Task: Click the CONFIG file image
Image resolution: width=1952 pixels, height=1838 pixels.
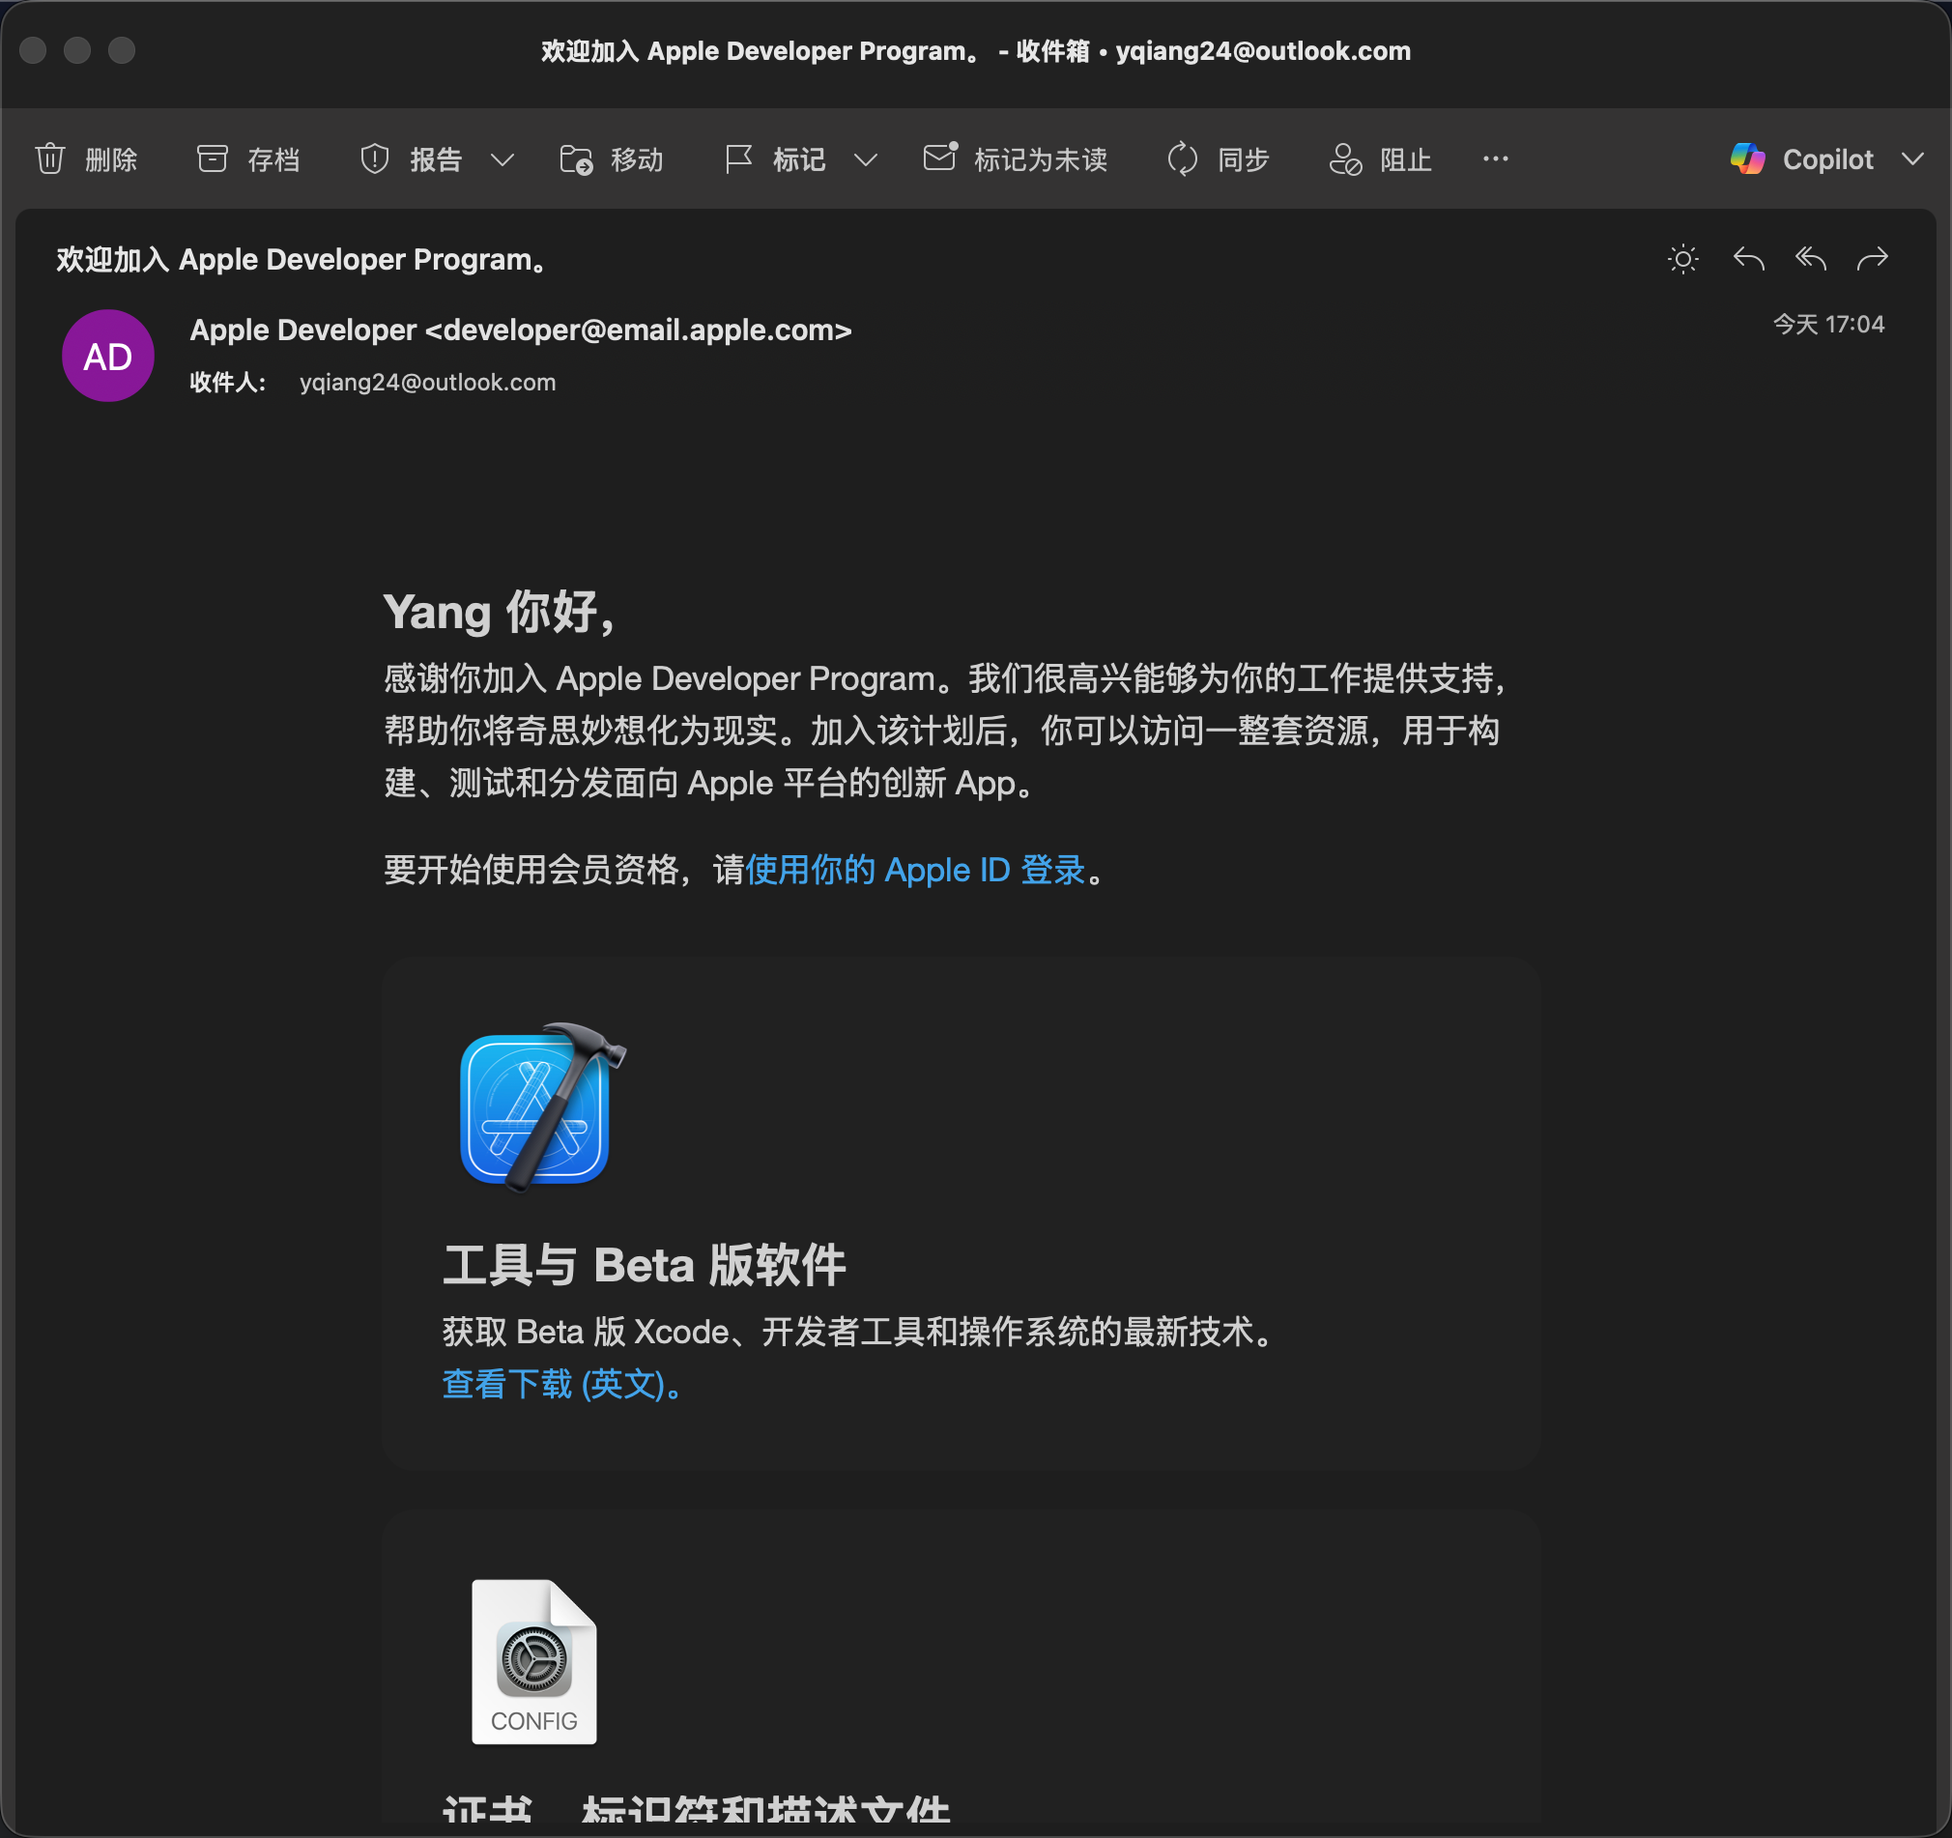Action: point(534,1662)
